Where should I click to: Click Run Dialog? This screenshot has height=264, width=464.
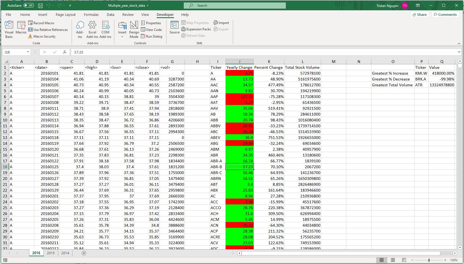coord(152,36)
